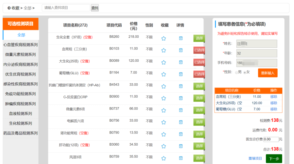The height and width of the screenshot is (164, 294).
Task: Switch to 微量元素检测系列 category
Action: (21, 54)
